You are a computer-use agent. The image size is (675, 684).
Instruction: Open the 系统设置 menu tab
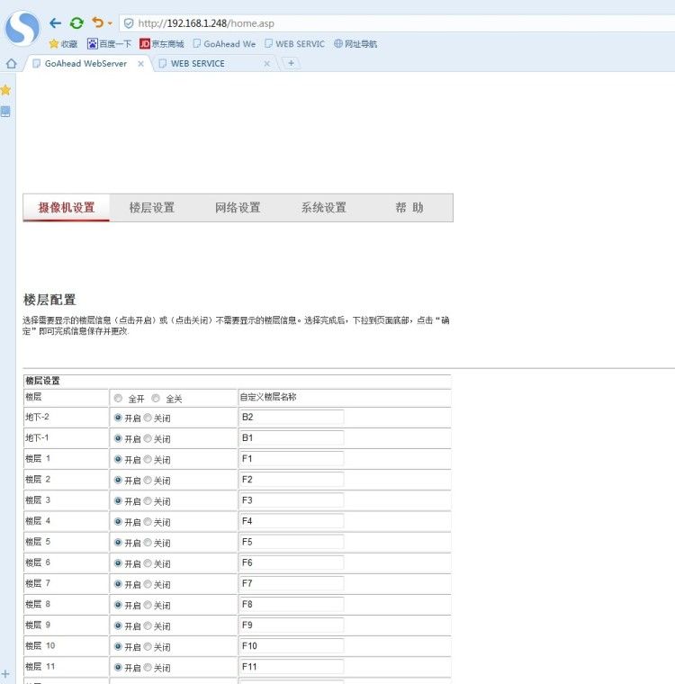point(324,208)
